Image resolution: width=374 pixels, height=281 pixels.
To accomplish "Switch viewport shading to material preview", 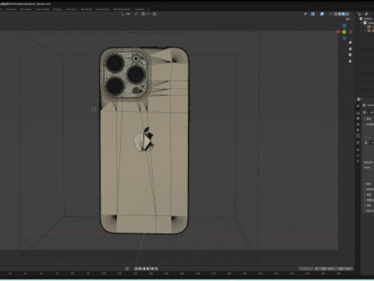I will click(344, 14).
